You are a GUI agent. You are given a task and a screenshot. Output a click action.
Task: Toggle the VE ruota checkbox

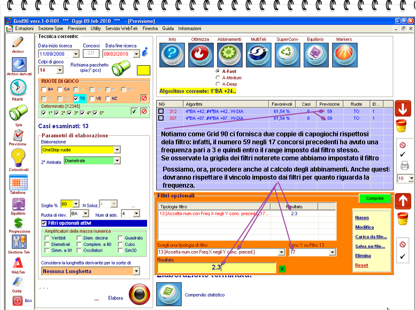tap(92, 99)
